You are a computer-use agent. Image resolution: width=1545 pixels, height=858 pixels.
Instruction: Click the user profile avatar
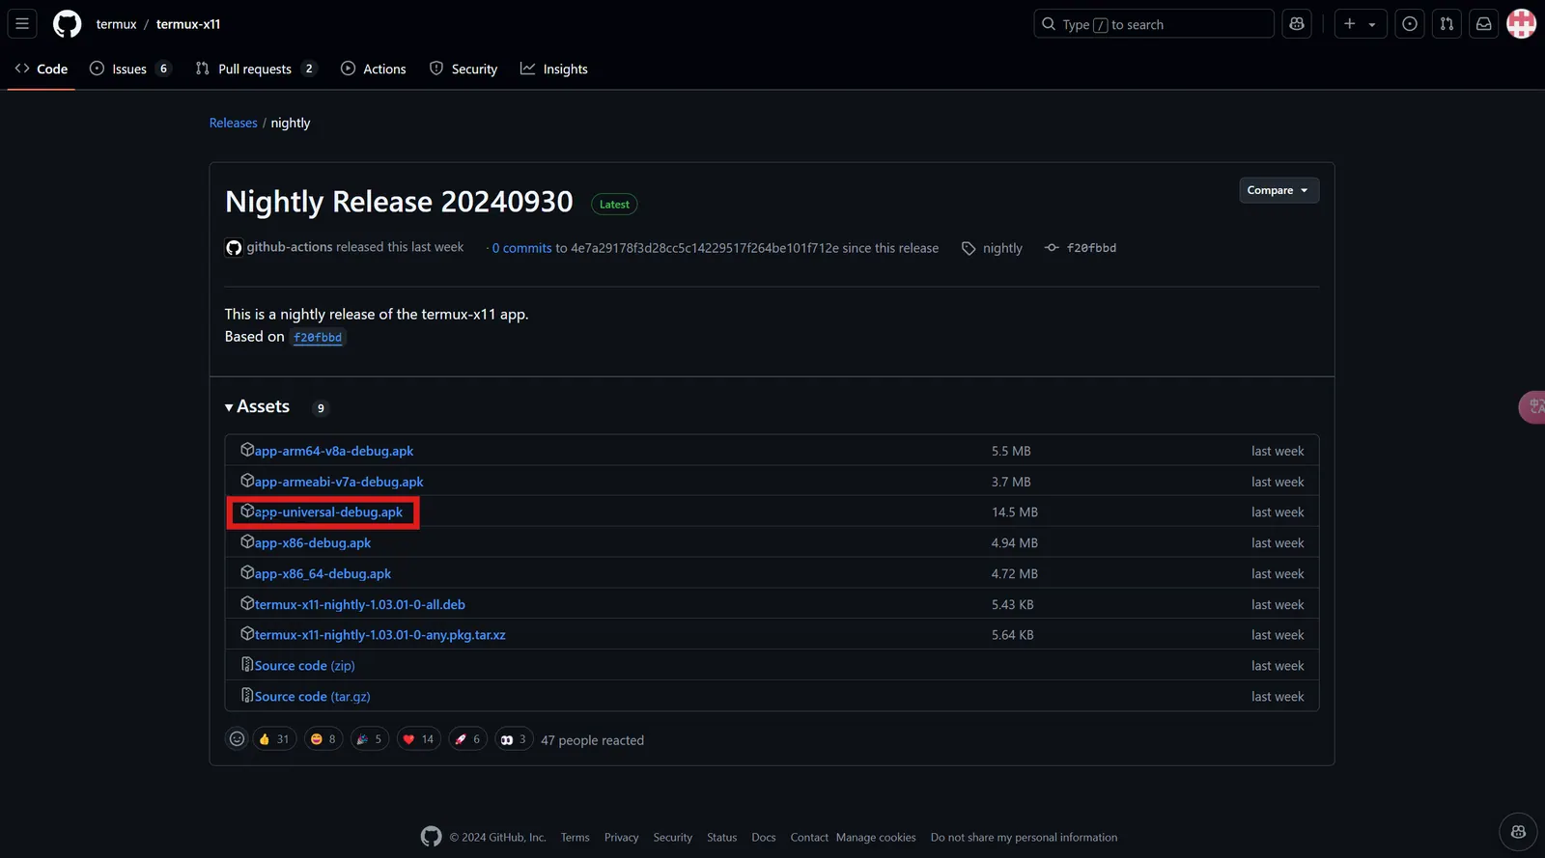[1521, 24]
